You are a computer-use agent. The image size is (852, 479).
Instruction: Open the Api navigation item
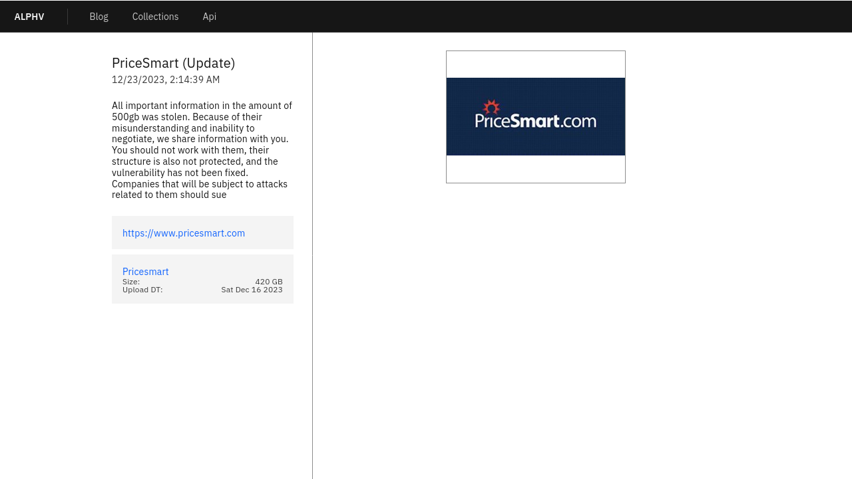[x=209, y=17]
